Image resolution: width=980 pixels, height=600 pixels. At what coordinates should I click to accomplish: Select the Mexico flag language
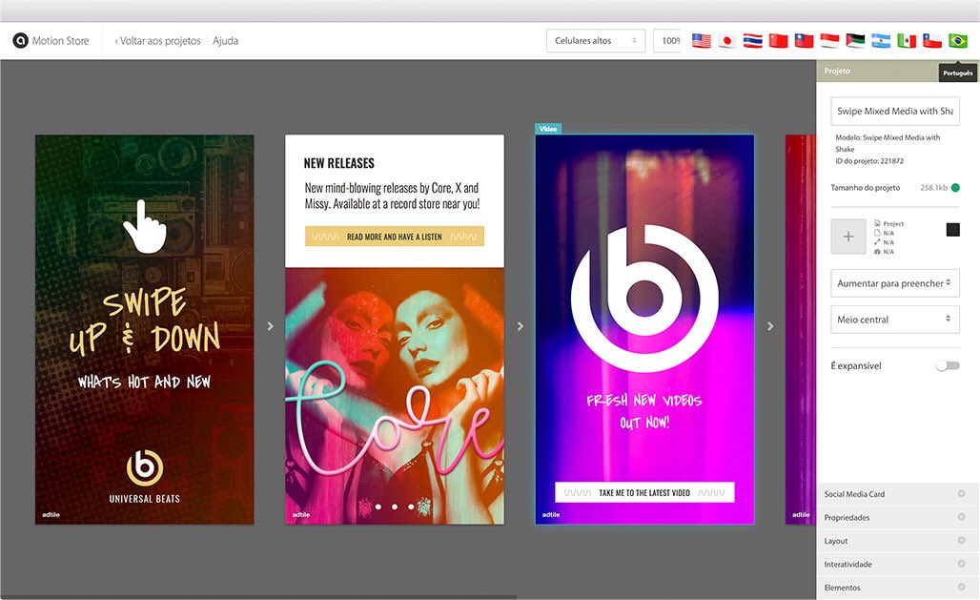click(x=907, y=41)
